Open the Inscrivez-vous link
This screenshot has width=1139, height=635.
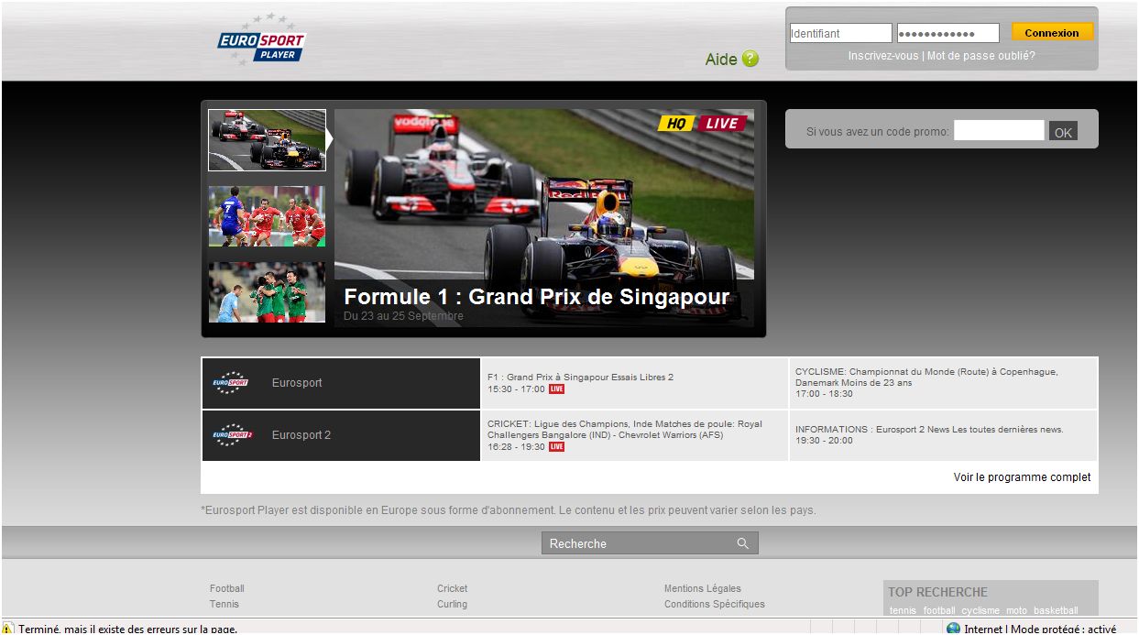[x=882, y=56]
